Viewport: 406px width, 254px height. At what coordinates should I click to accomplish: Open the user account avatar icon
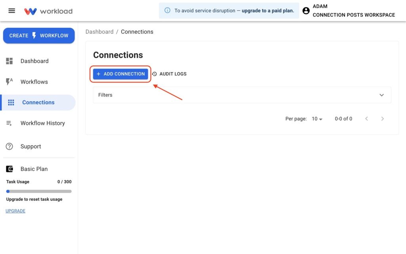click(x=306, y=11)
